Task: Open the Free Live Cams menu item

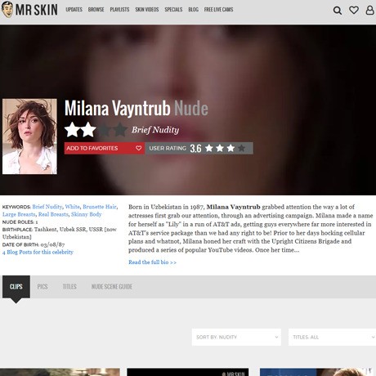Action: pos(218,10)
